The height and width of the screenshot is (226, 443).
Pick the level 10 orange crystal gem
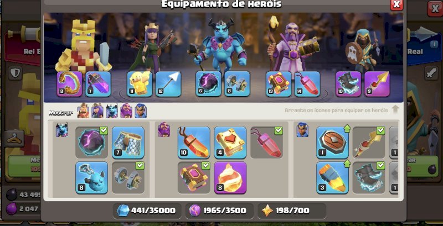point(194,143)
